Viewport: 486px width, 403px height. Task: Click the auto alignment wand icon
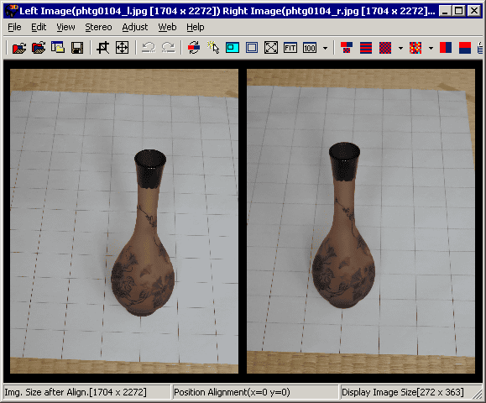pyautogui.click(x=213, y=48)
